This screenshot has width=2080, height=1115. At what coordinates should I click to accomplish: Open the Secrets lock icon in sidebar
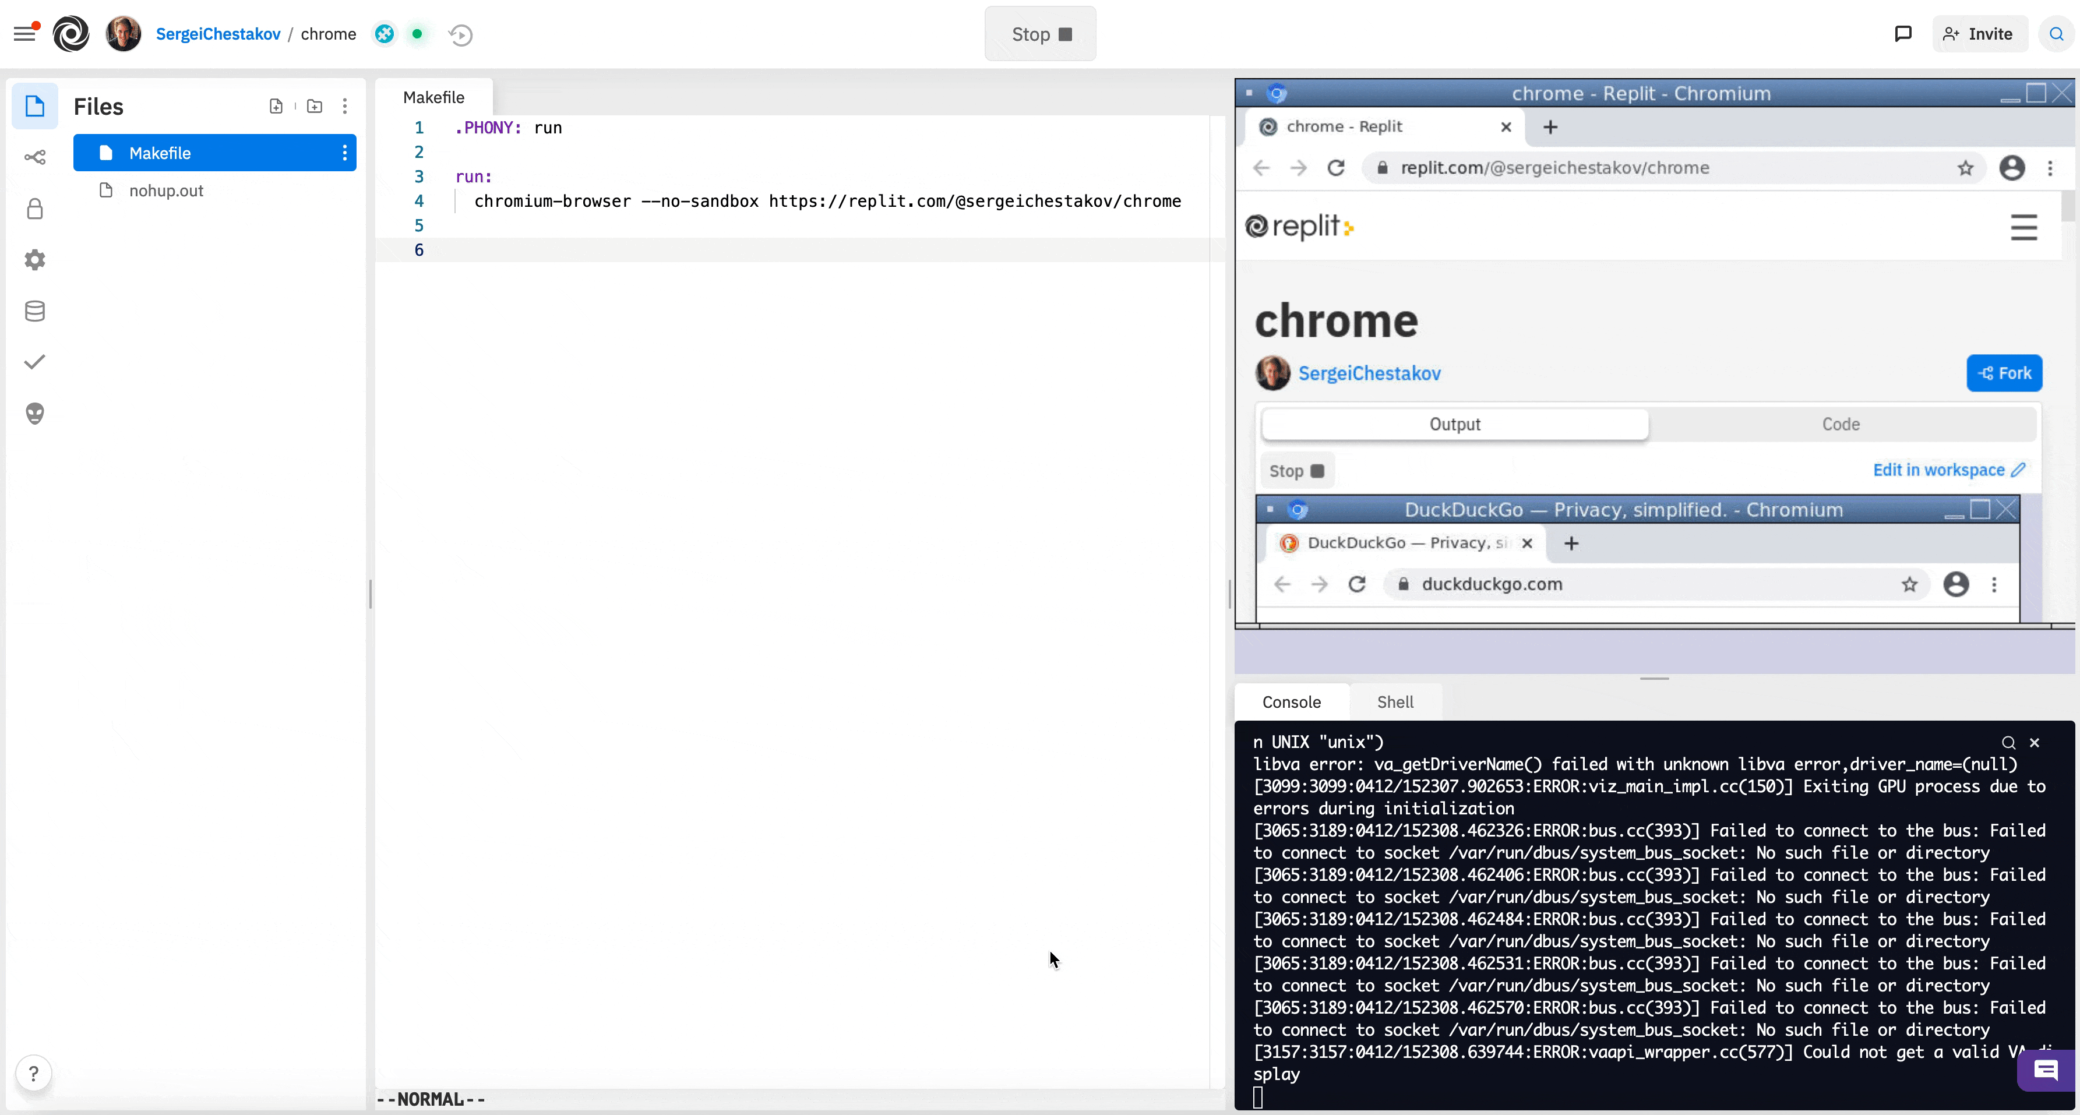[x=35, y=209]
